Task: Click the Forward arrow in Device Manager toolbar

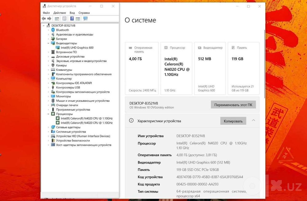Action: 49,19
